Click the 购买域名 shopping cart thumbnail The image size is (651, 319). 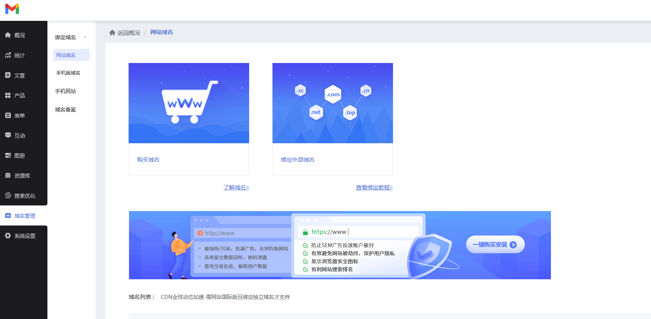pos(189,103)
